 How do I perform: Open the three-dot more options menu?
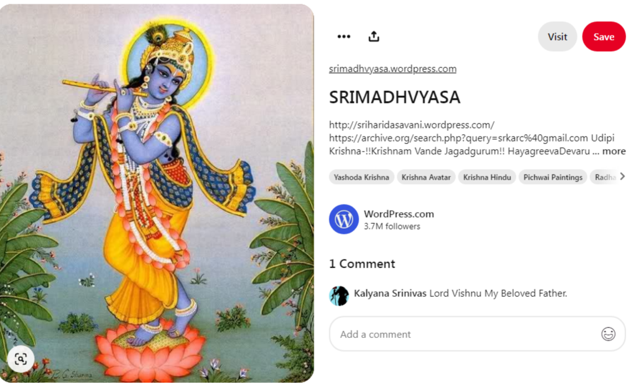coord(344,37)
